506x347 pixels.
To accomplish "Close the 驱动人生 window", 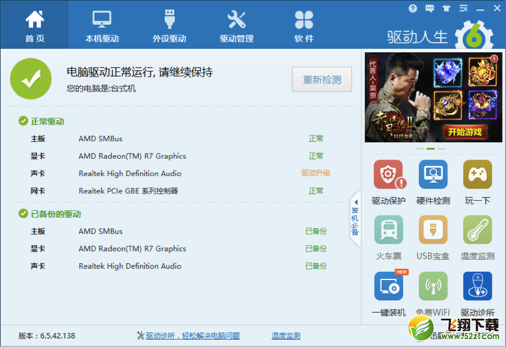I will (x=497, y=8).
